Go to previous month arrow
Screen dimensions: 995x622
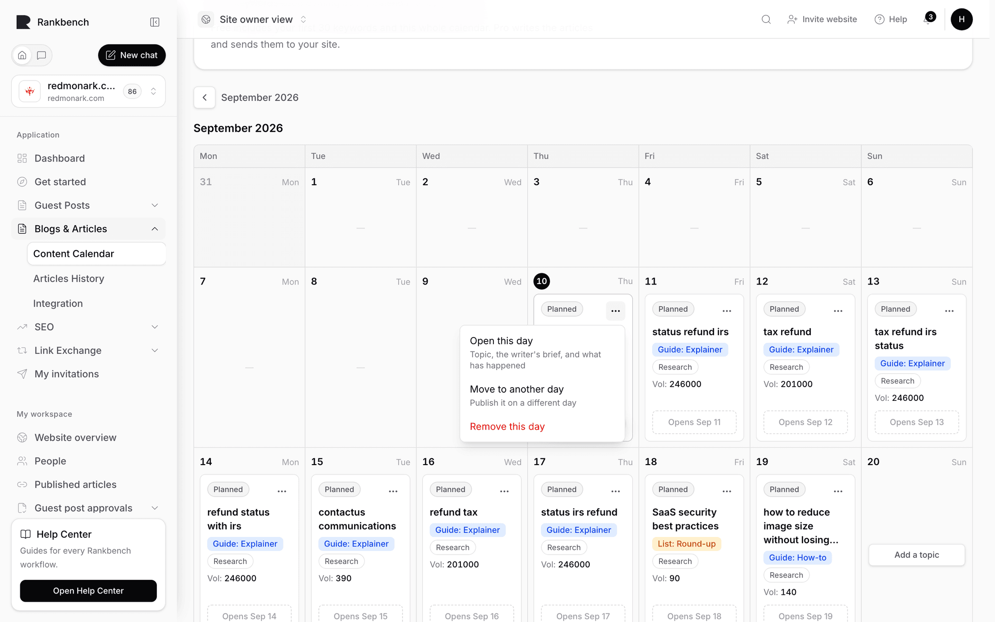(x=204, y=97)
